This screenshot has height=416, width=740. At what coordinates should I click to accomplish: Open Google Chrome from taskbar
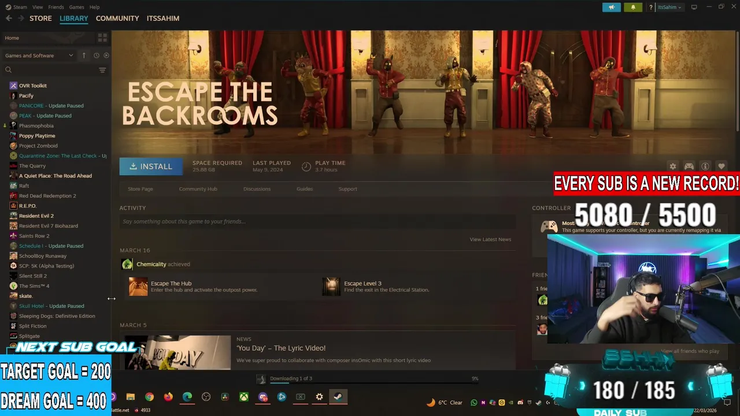pyautogui.click(x=150, y=397)
